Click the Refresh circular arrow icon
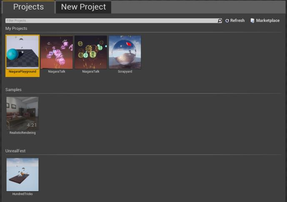 coord(227,21)
